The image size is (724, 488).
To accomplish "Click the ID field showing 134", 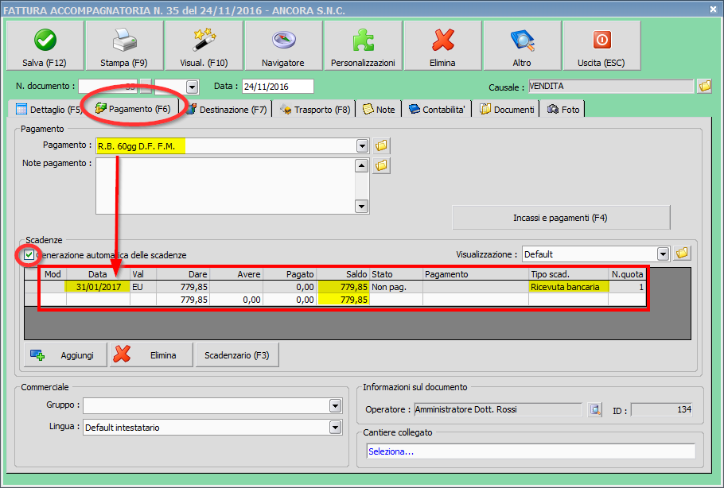I will (662, 409).
